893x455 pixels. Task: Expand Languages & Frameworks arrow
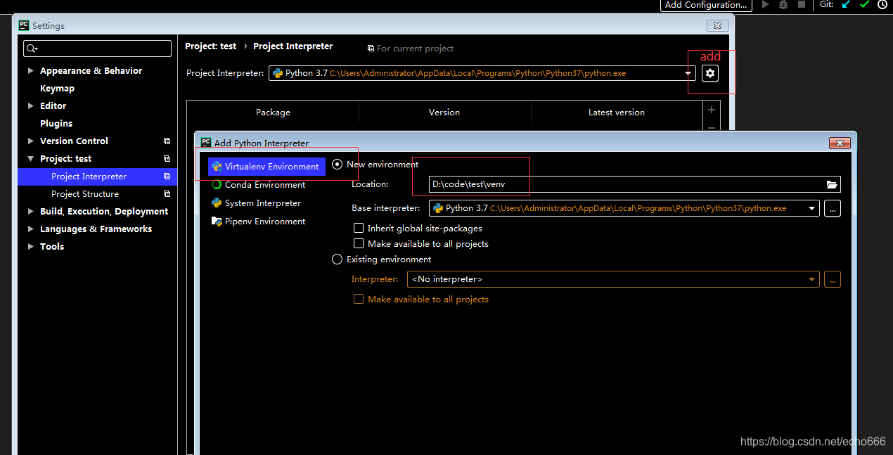click(x=30, y=229)
